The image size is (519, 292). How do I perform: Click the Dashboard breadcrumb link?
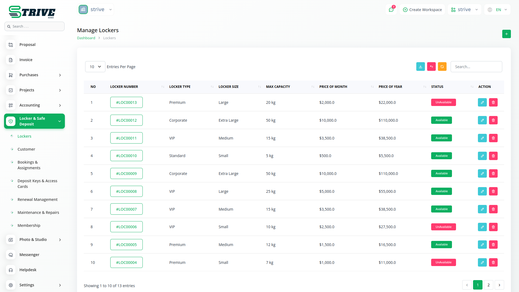[86, 38]
